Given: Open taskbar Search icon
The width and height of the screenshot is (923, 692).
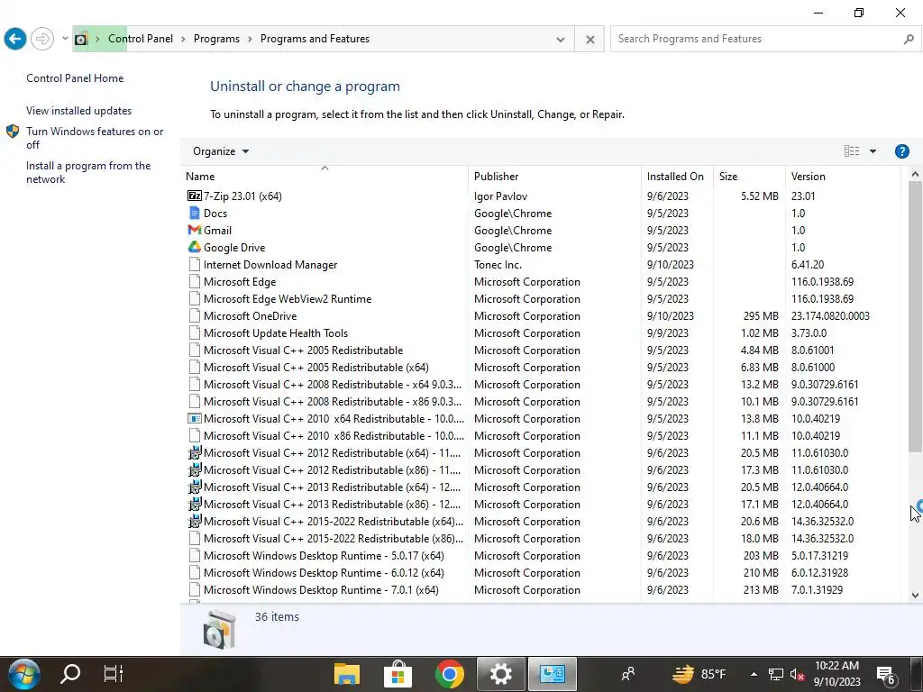Looking at the screenshot, I should pyautogui.click(x=70, y=674).
